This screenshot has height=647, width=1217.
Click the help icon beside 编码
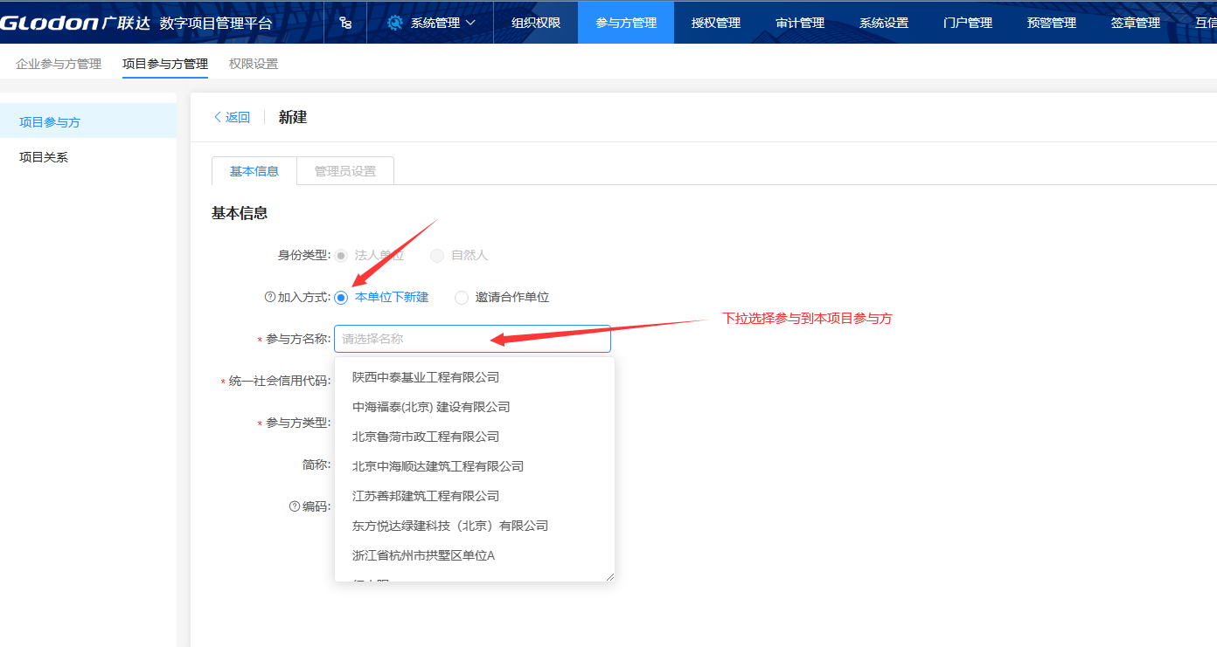[295, 506]
